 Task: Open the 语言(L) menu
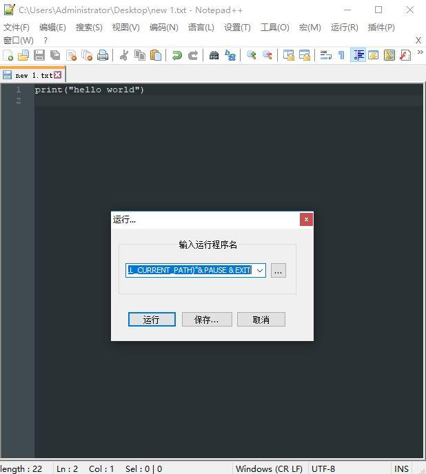pos(201,28)
